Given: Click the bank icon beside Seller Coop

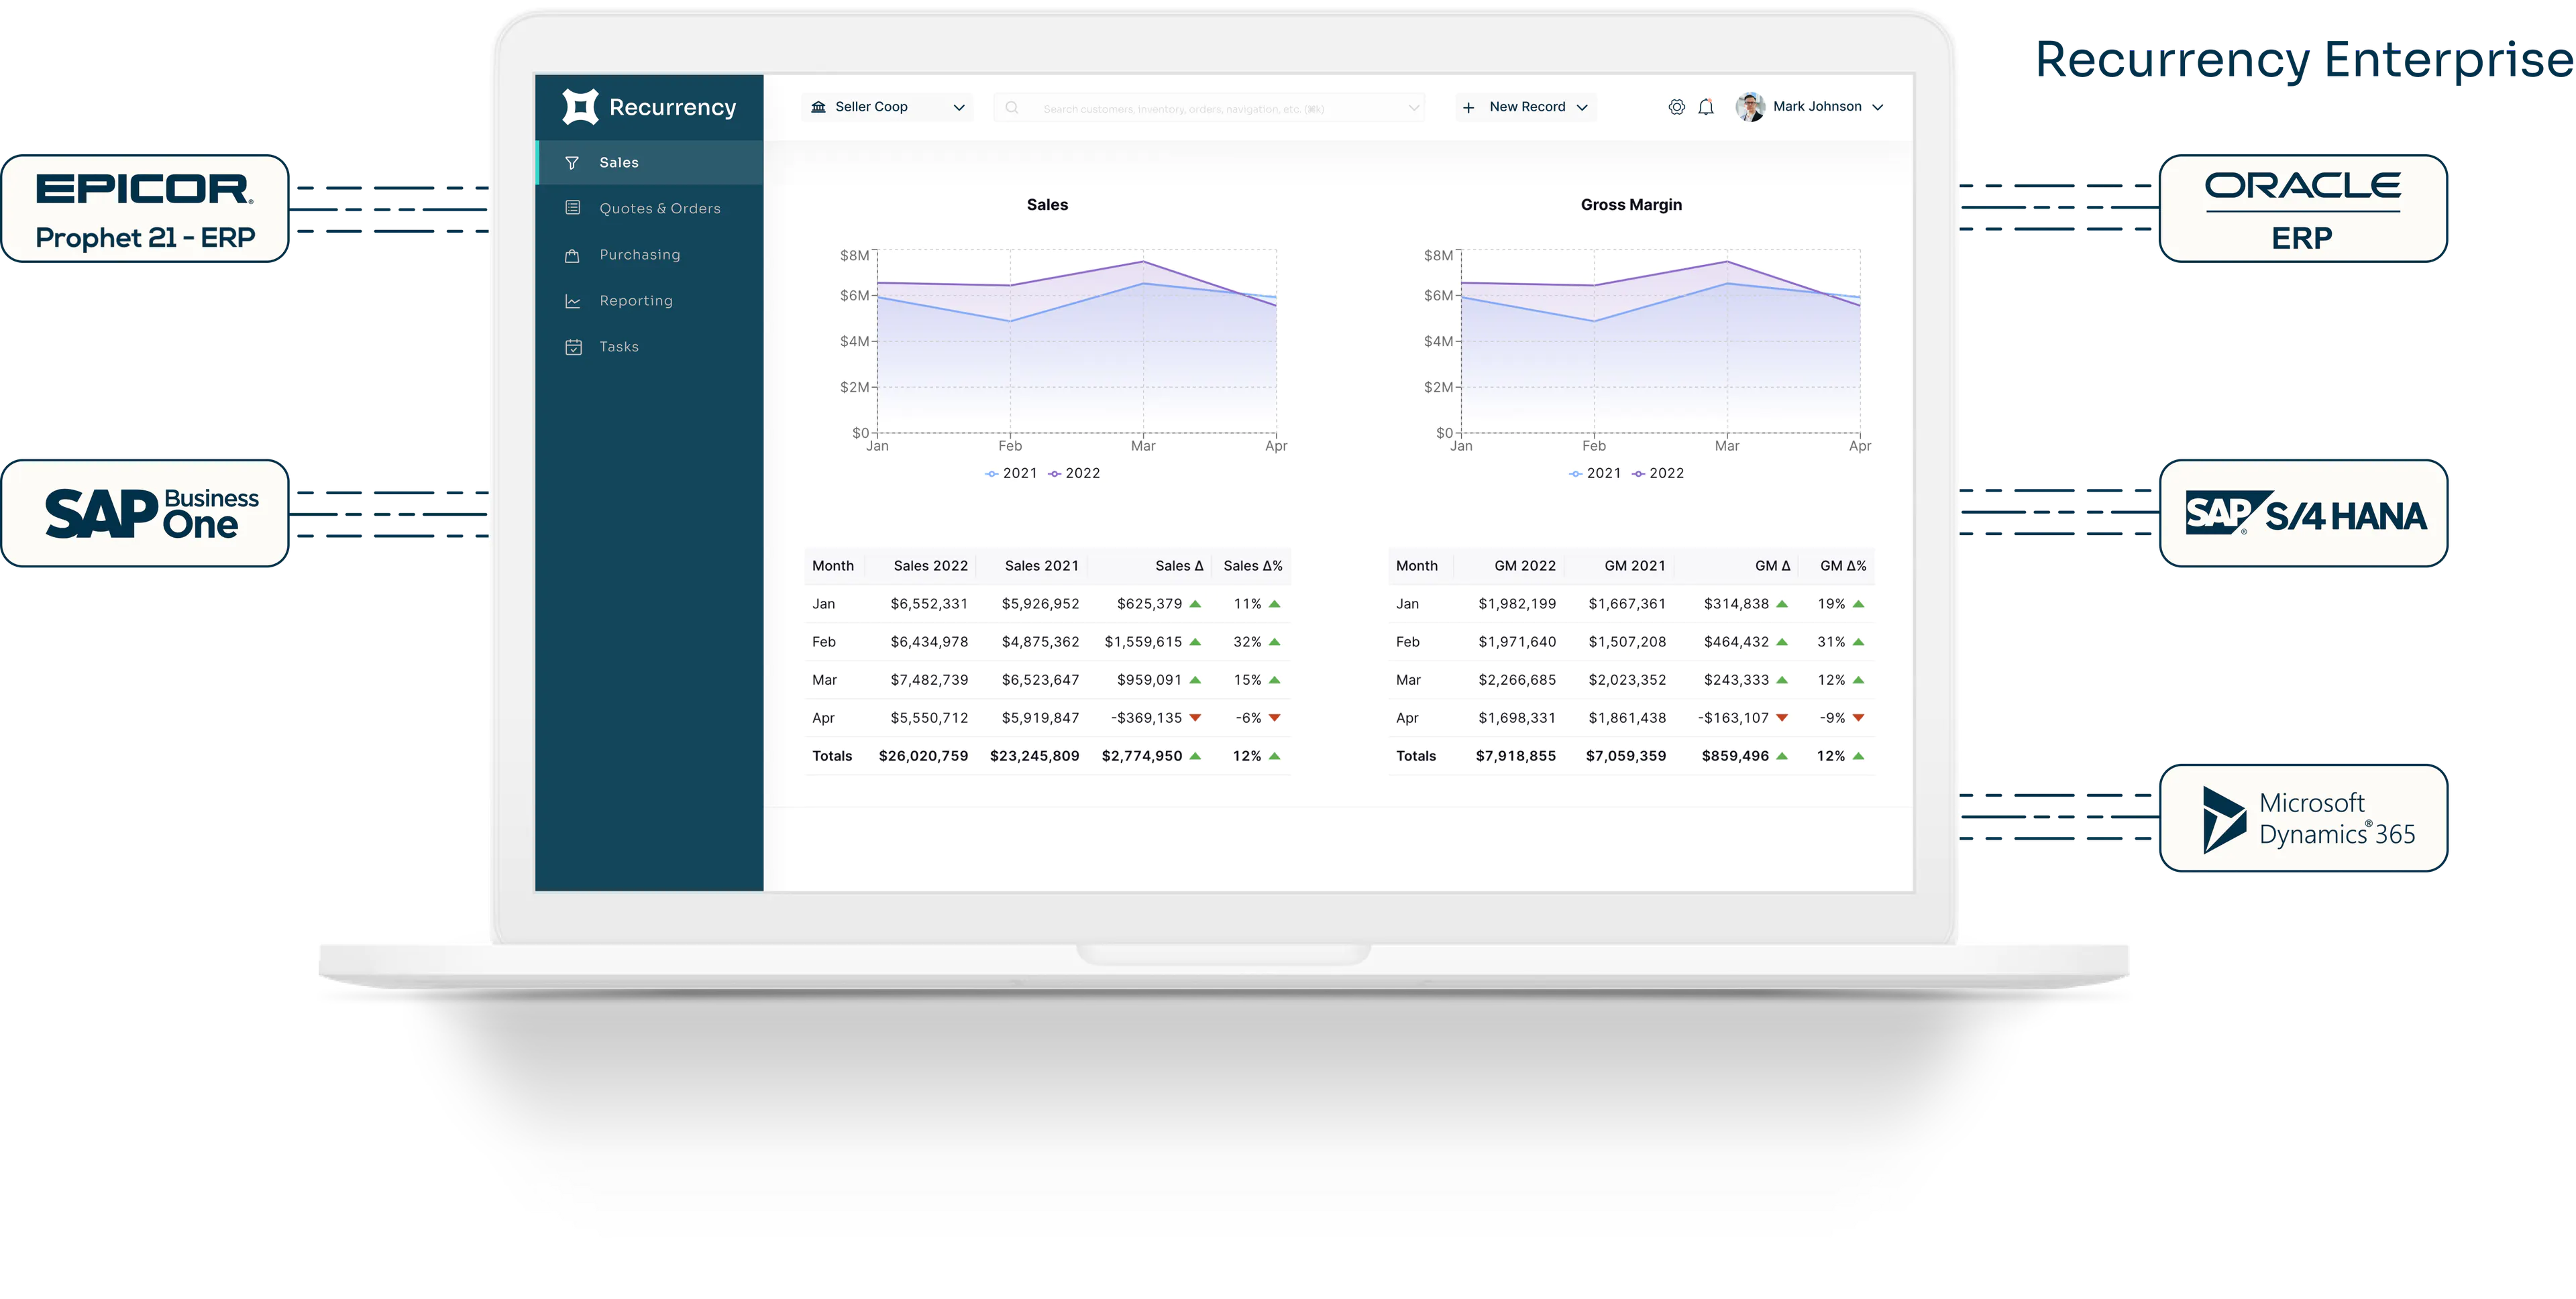Looking at the screenshot, I should coord(818,107).
